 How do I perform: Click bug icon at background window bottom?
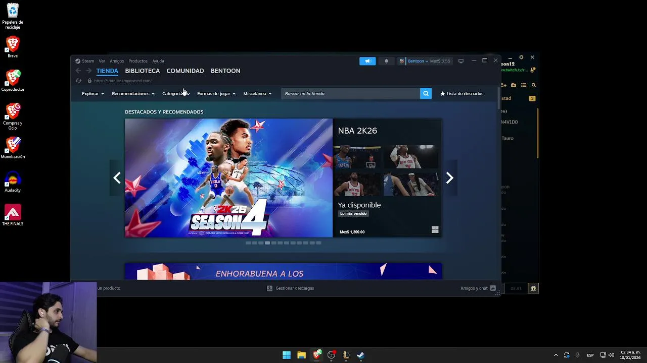pyautogui.click(x=533, y=288)
